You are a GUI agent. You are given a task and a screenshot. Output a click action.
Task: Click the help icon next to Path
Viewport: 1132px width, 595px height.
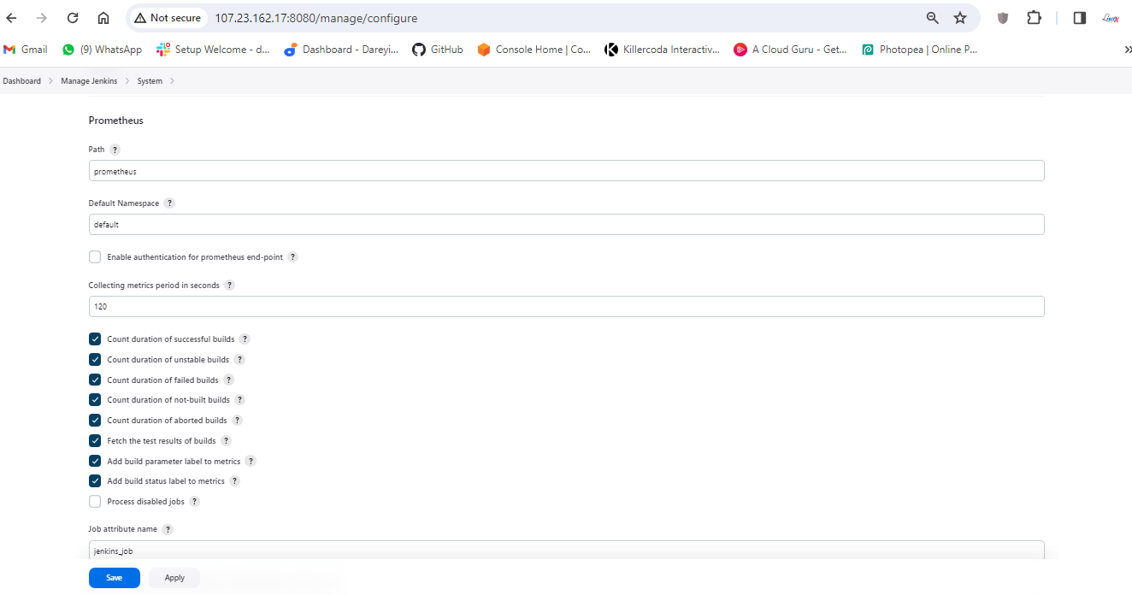(115, 150)
